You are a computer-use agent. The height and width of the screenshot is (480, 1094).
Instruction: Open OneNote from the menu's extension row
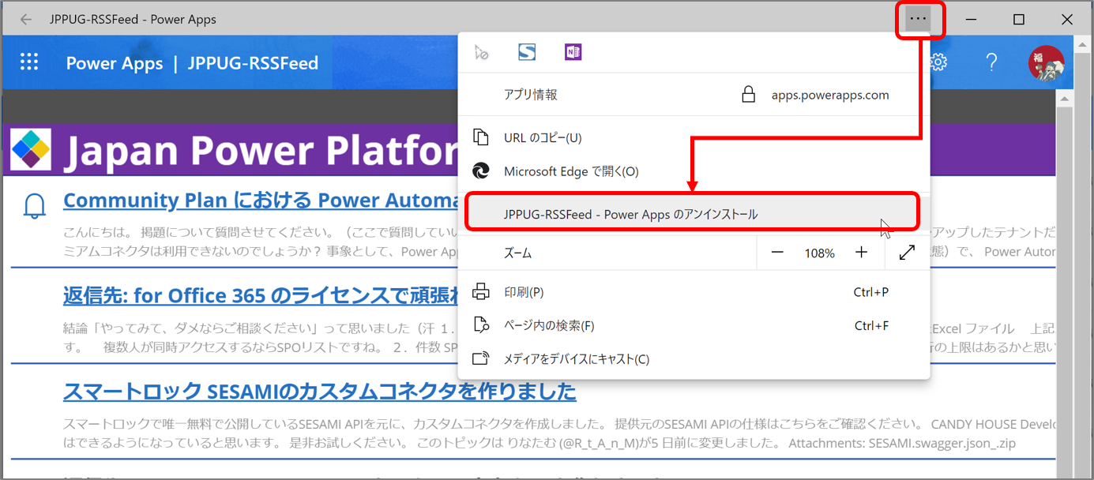(573, 52)
